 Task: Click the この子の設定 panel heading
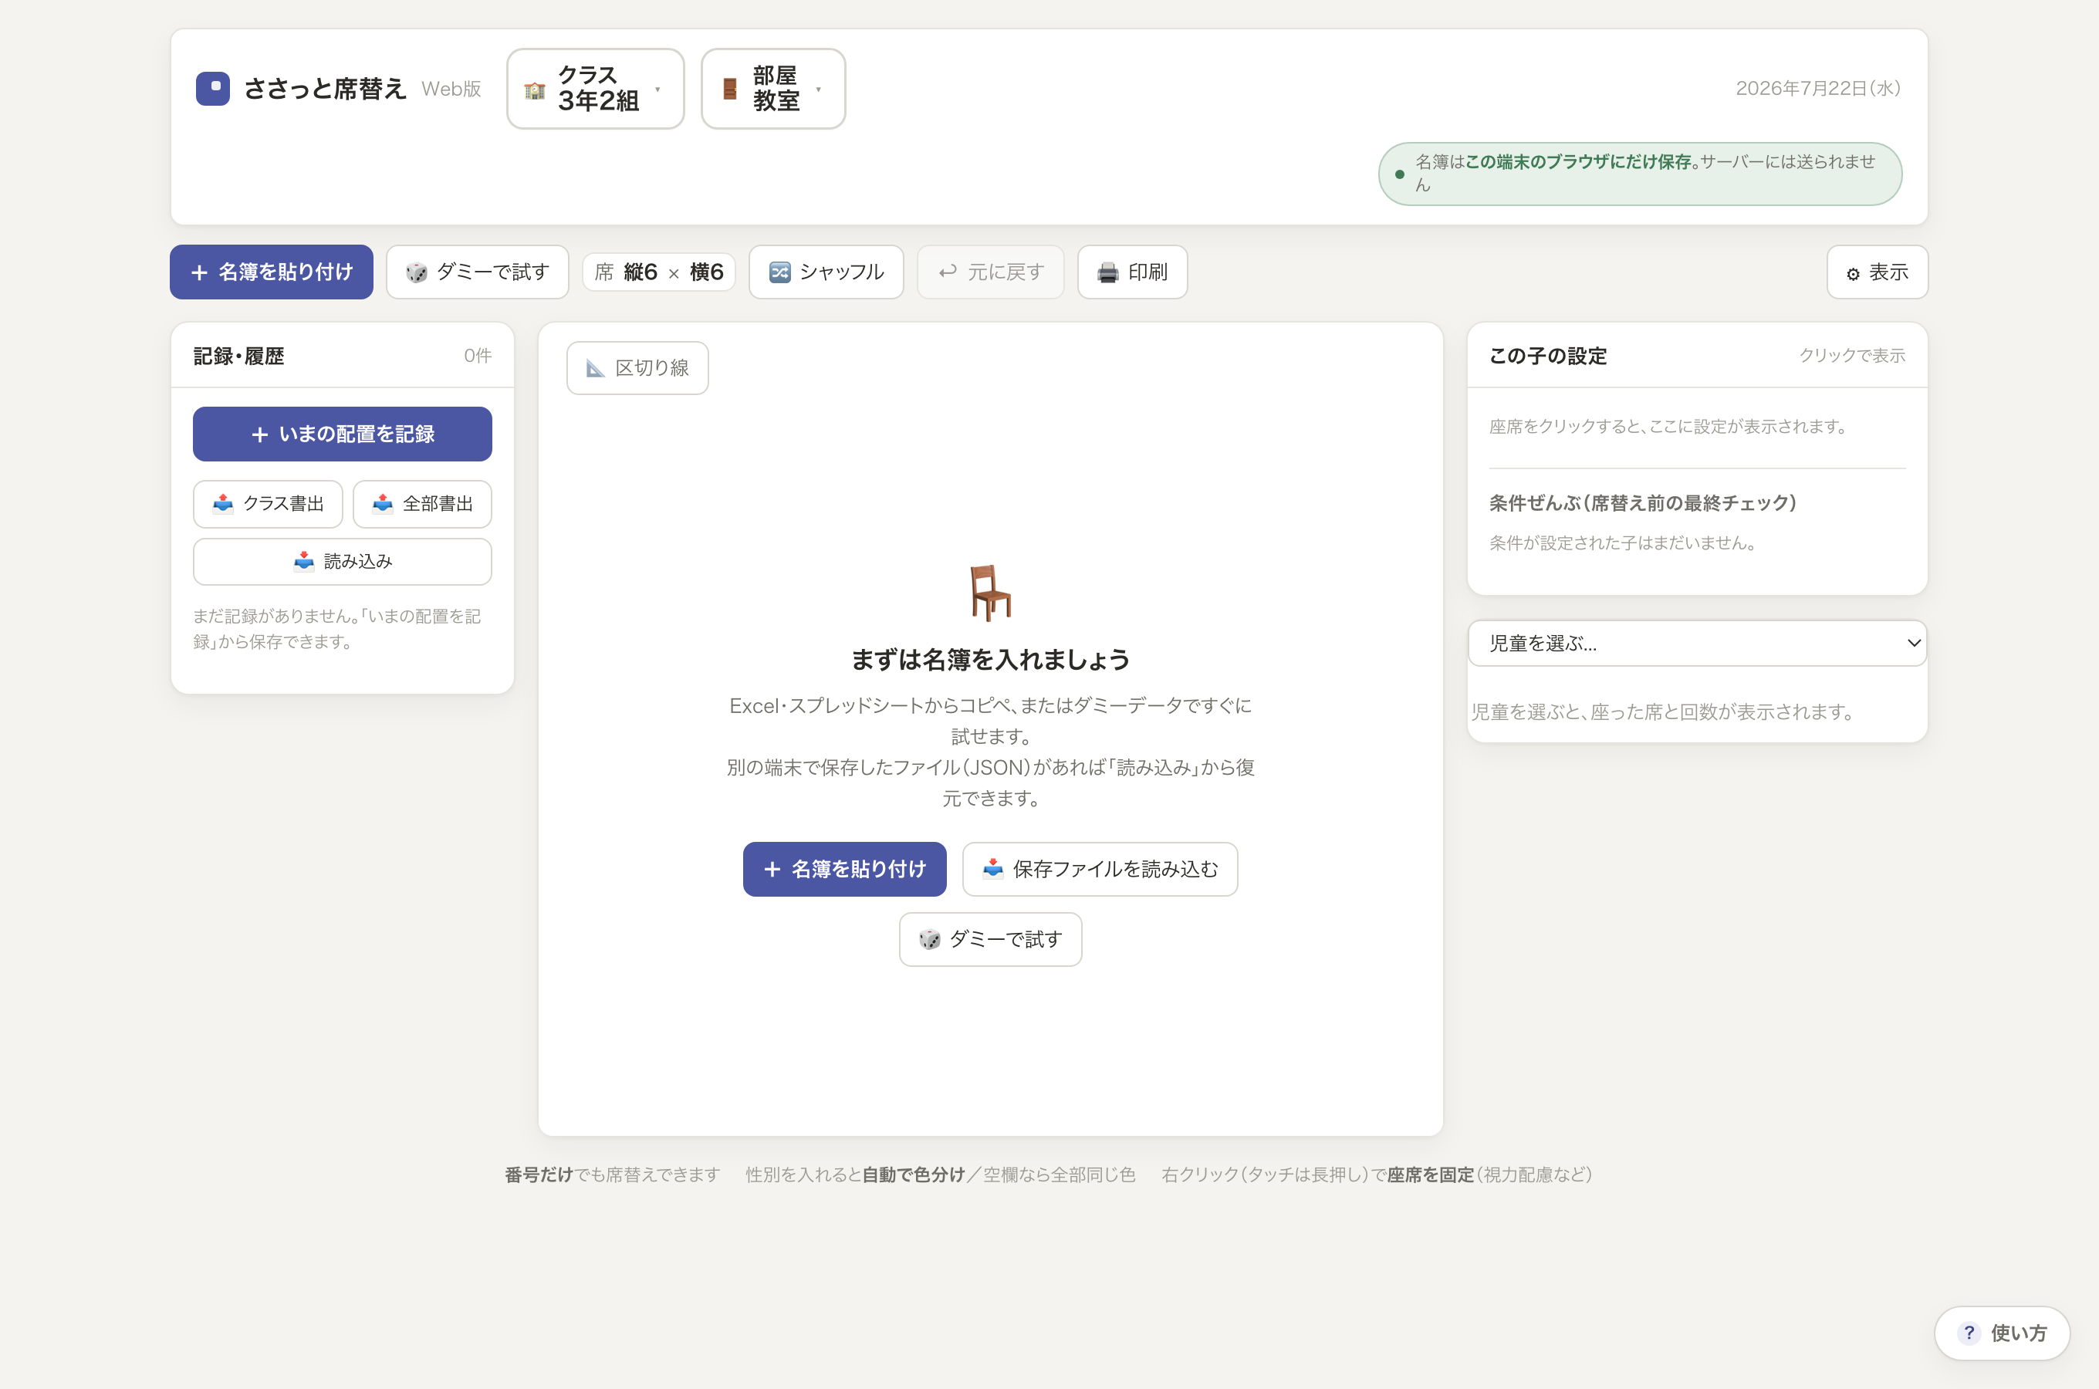pyautogui.click(x=1548, y=356)
